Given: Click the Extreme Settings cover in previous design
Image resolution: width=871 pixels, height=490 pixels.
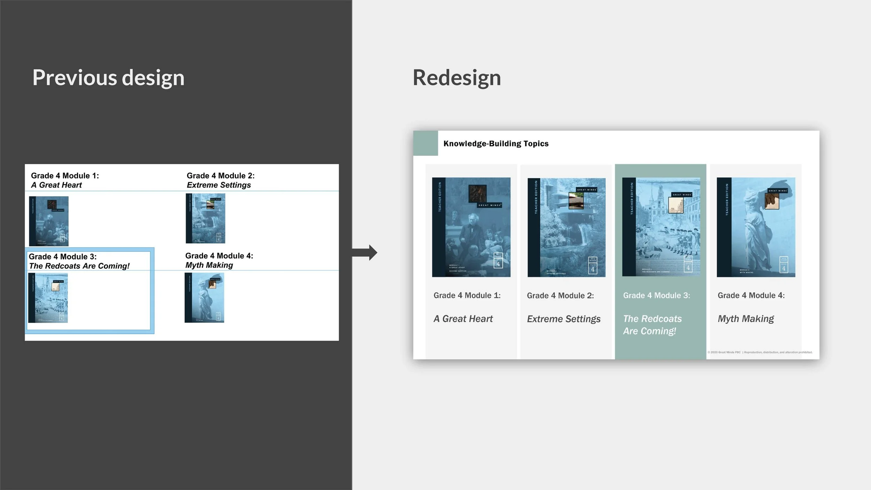Looking at the screenshot, I should pos(206,219).
